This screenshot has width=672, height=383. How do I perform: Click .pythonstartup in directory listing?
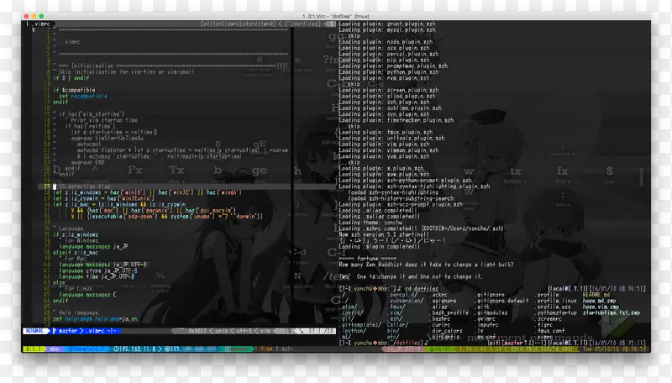[557, 312]
